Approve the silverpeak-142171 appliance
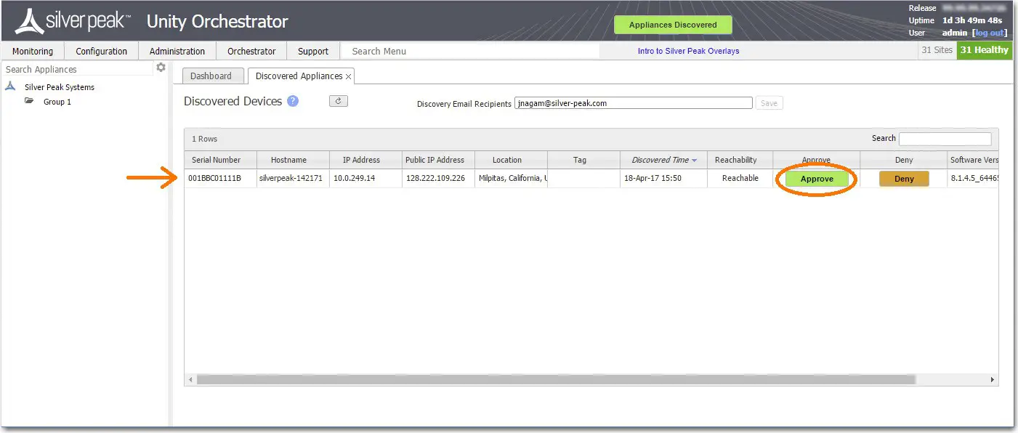Viewport: 1018px width, 433px height. 816,178
